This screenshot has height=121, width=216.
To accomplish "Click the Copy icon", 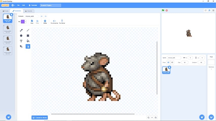I will point(32,21).
